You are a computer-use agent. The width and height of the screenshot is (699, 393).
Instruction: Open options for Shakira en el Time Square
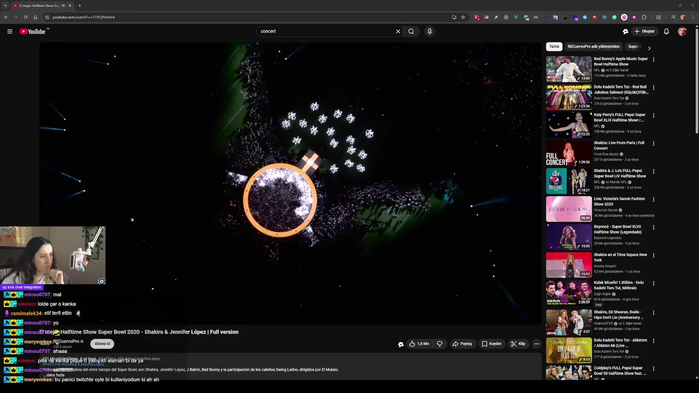point(654,255)
